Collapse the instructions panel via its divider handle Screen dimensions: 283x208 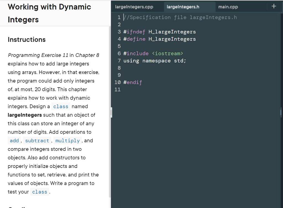(111, 112)
